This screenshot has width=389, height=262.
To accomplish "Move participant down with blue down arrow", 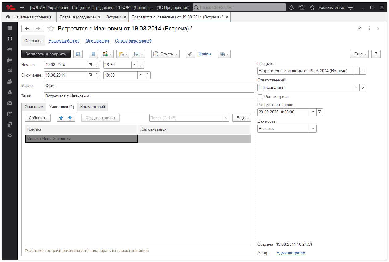I will pyautogui.click(x=70, y=118).
